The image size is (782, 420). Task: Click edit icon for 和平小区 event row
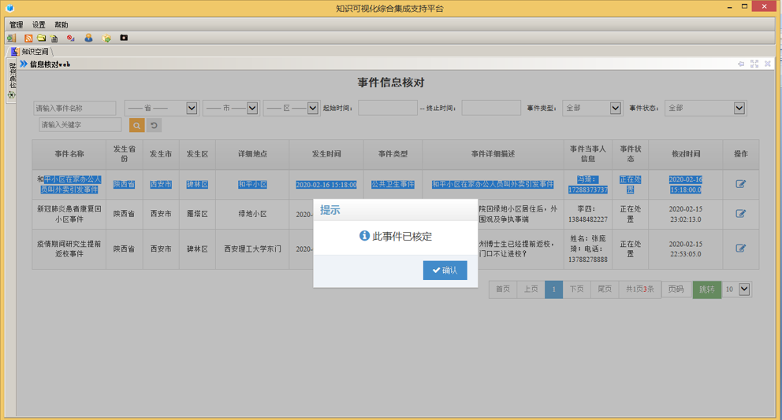point(740,184)
